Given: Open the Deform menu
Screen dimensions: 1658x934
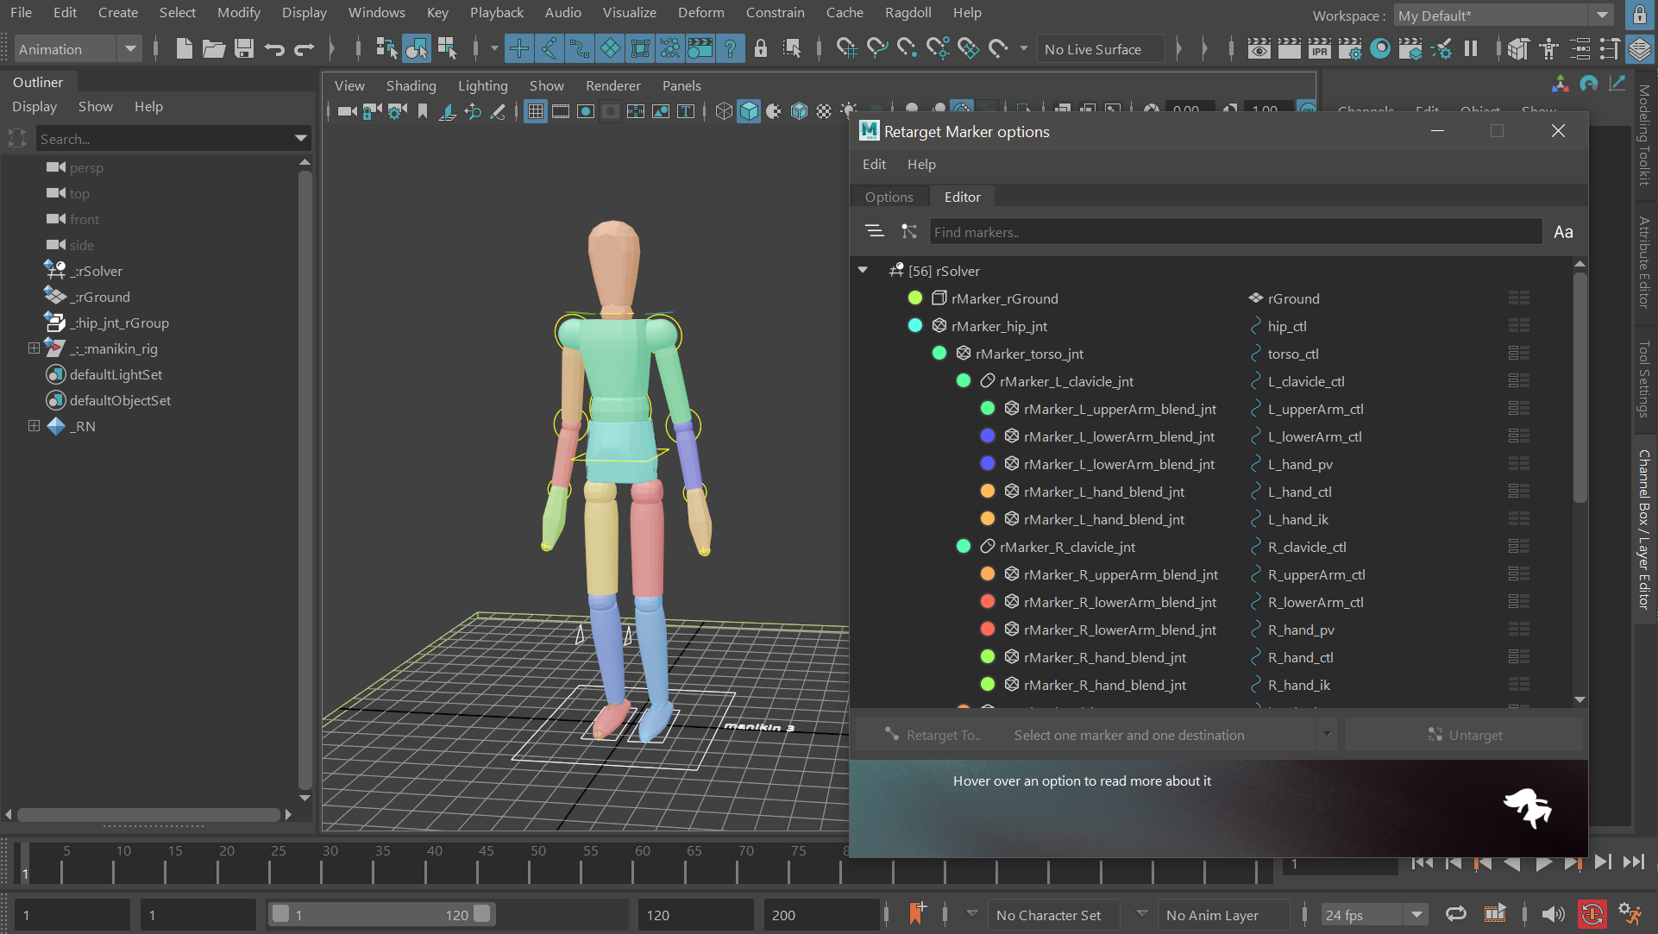Looking at the screenshot, I should 700,12.
